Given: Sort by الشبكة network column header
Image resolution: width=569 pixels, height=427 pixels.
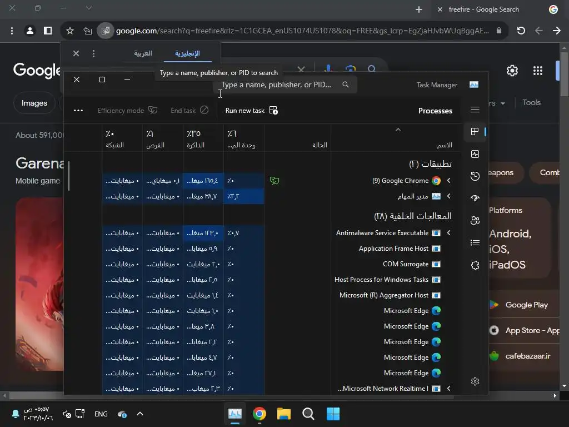Looking at the screenshot, I should tap(122, 138).
